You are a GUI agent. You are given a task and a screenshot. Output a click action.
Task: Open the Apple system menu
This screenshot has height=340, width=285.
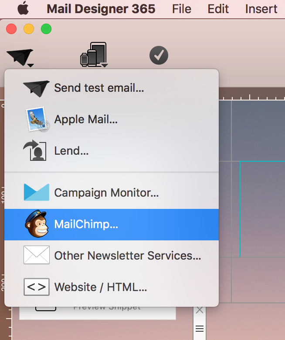[23, 8]
